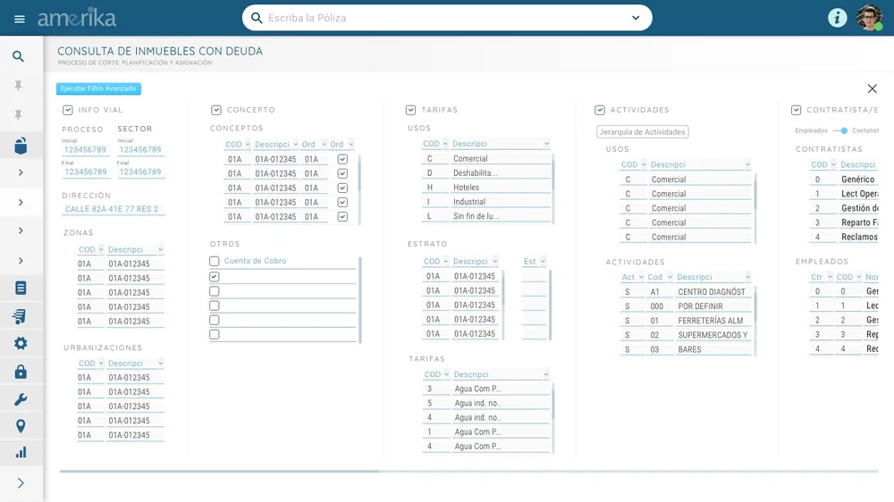Image resolution: width=894 pixels, height=502 pixels.
Task: Open the user avatar profile
Action: click(x=869, y=18)
